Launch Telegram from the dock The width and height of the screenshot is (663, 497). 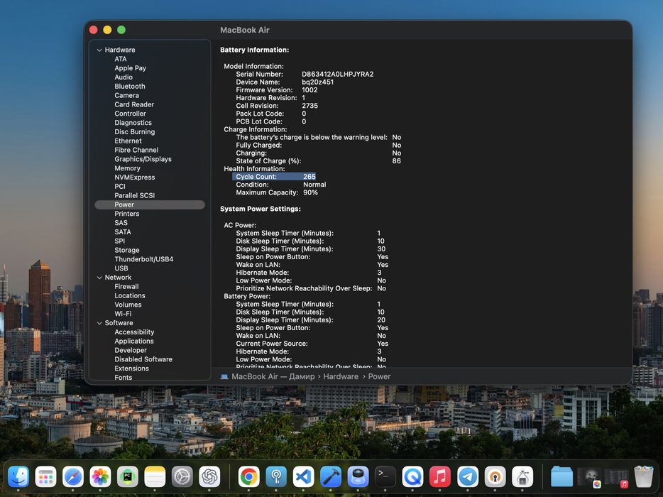click(x=468, y=476)
